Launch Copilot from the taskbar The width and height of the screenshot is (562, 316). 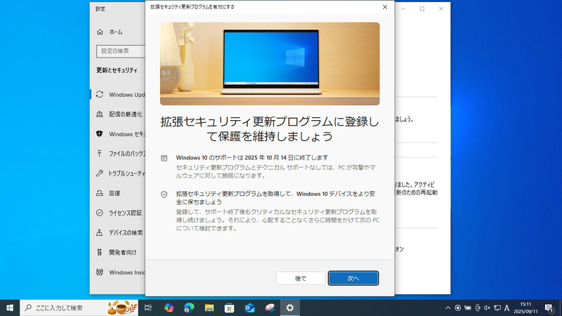tap(169, 308)
